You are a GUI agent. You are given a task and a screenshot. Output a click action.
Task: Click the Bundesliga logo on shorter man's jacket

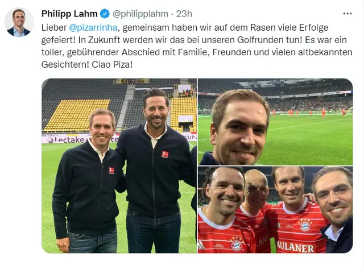[111, 171]
